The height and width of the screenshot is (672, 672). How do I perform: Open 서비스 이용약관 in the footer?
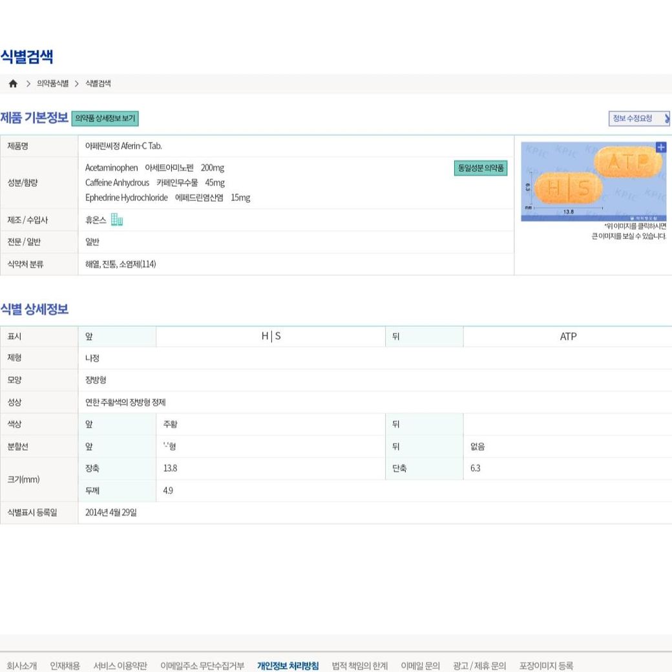tap(120, 666)
